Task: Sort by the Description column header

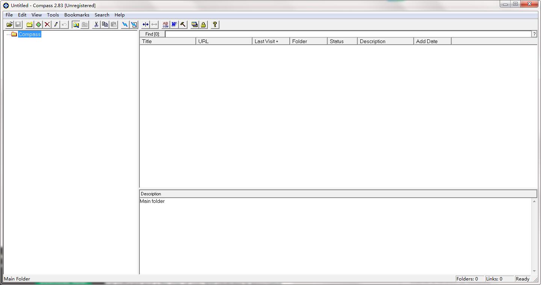Action: (x=385, y=41)
